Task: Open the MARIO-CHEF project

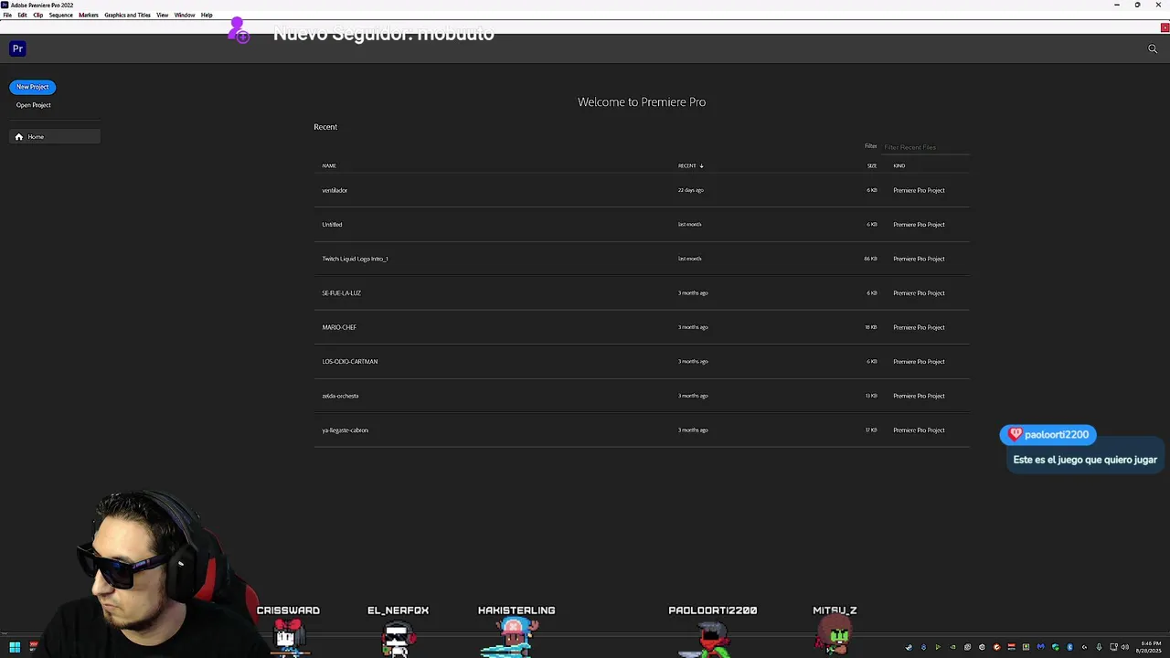Action: (x=339, y=327)
